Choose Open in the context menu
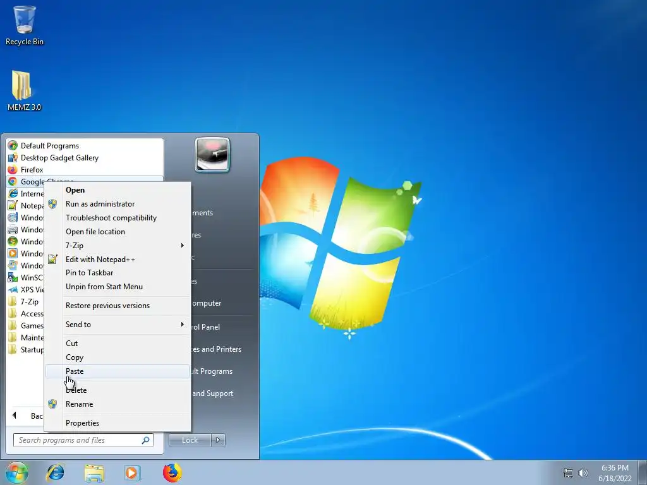This screenshot has width=647, height=485. [x=117, y=190]
